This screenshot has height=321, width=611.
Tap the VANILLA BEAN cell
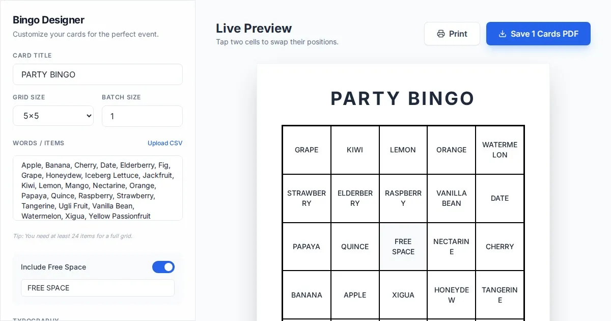(452, 198)
